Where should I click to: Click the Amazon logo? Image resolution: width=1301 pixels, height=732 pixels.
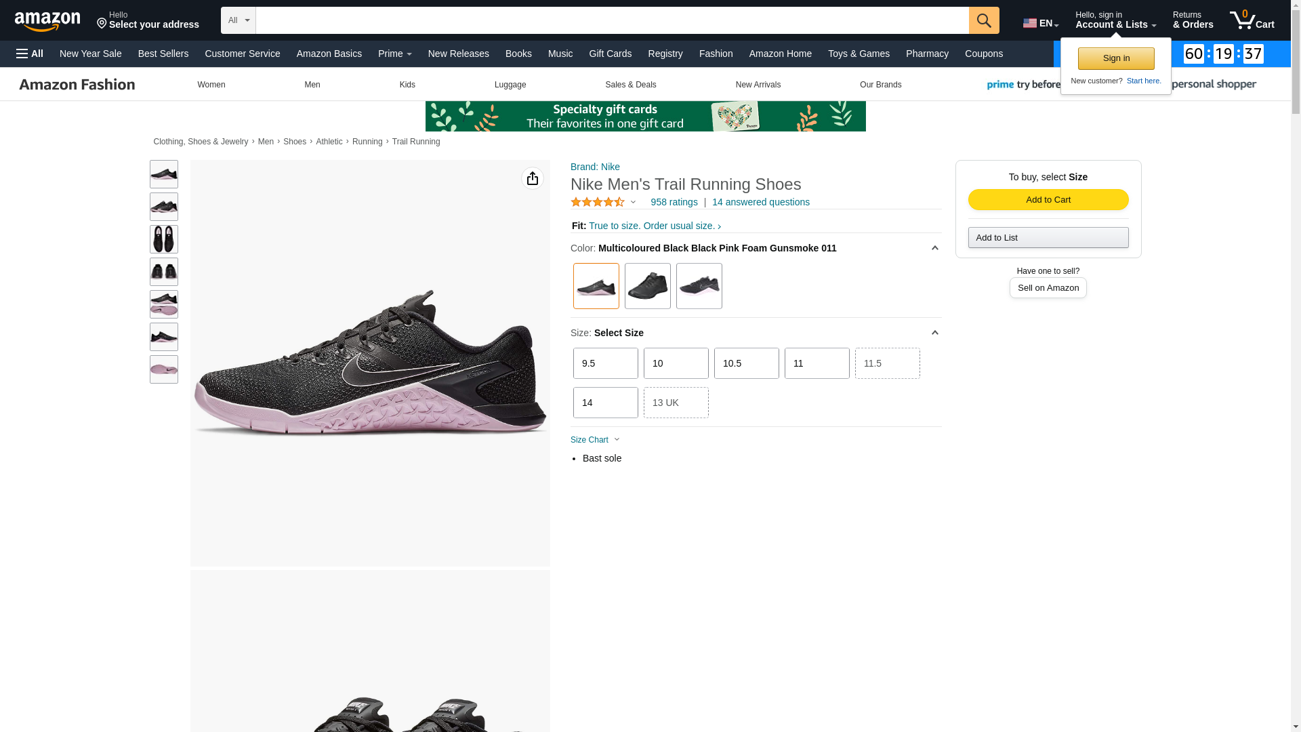coord(47,21)
